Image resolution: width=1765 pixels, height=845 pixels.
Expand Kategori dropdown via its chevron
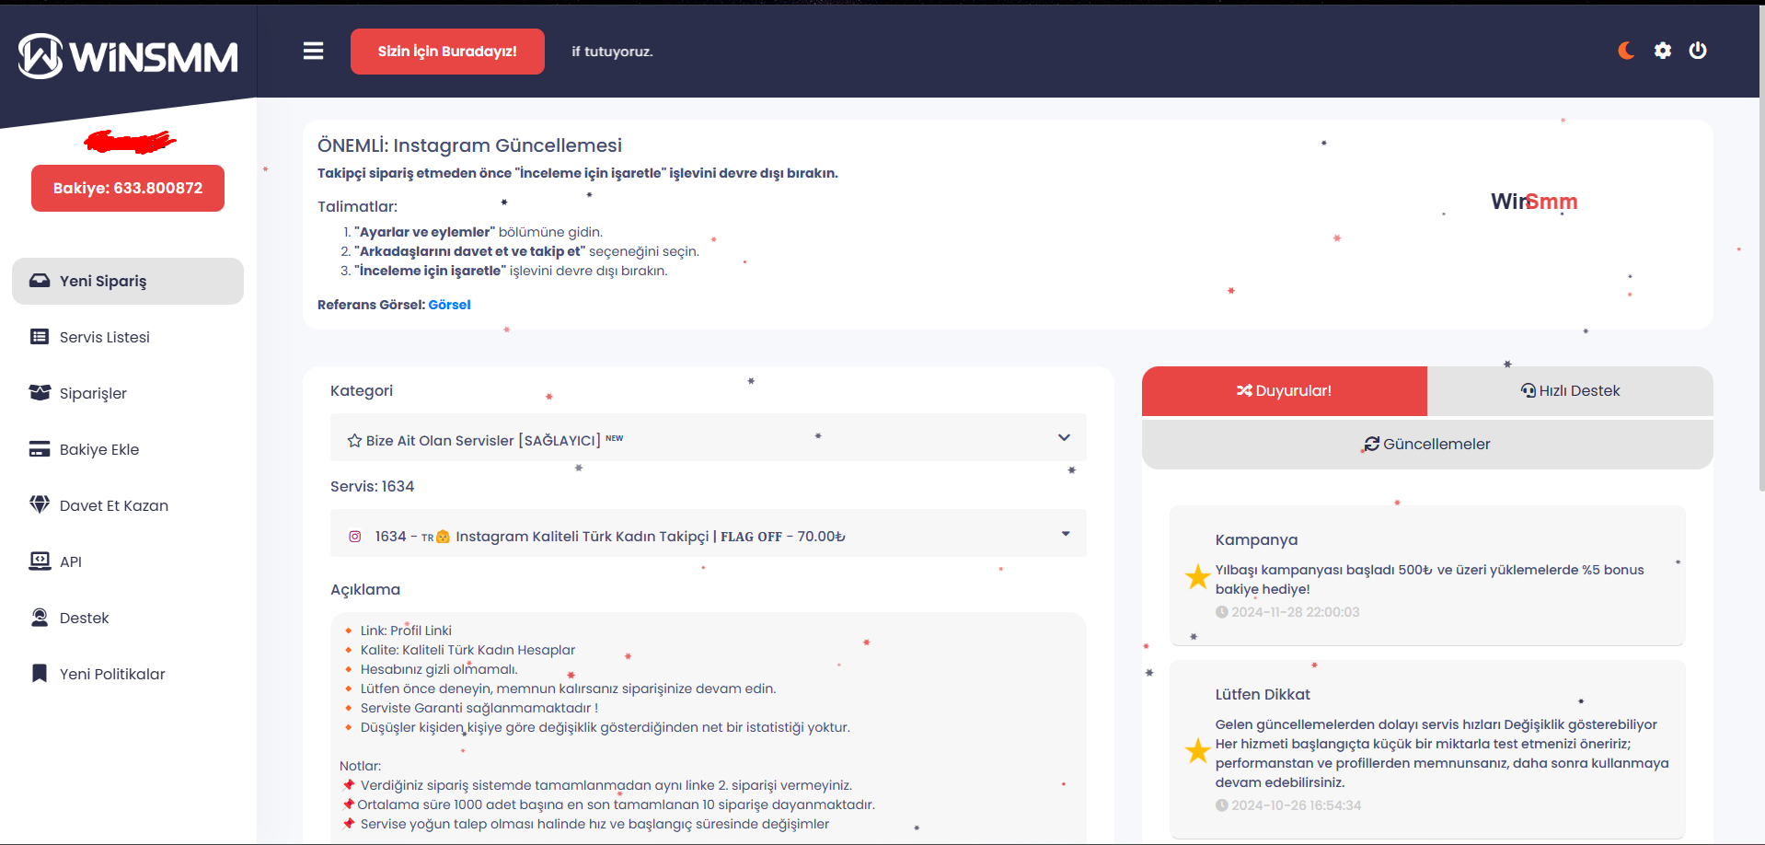(1064, 437)
